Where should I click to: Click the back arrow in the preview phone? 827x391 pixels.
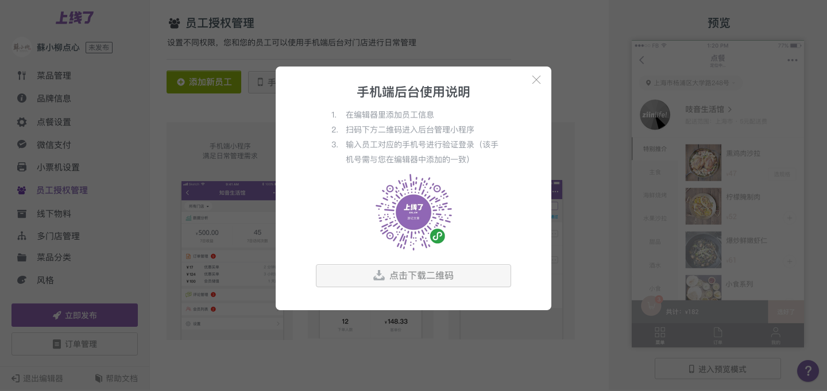tap(642, 60)
